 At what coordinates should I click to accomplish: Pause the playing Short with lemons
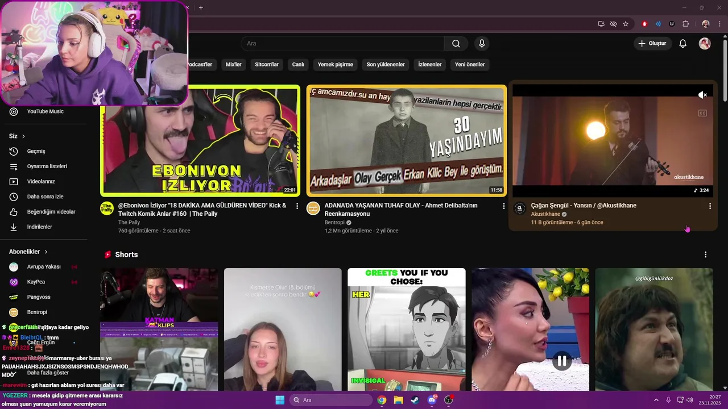pyautogui.click(x=561, y=361)
